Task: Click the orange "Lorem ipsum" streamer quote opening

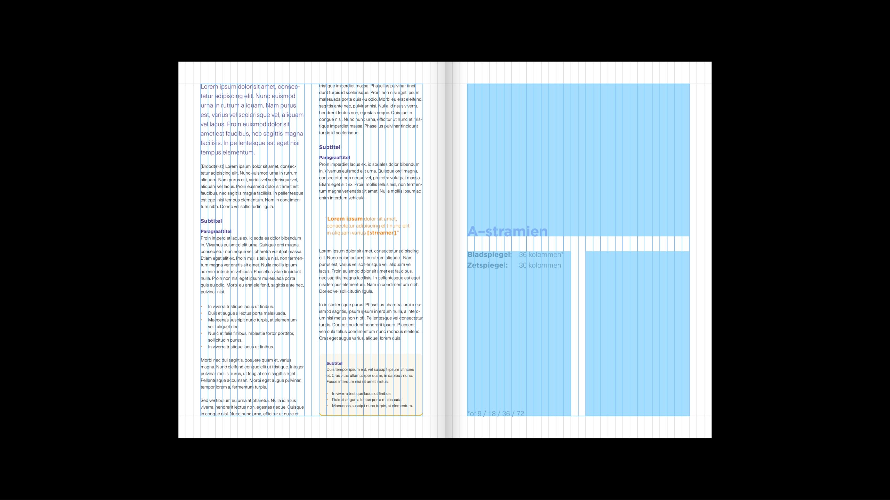Action: [x=345, y=219]
